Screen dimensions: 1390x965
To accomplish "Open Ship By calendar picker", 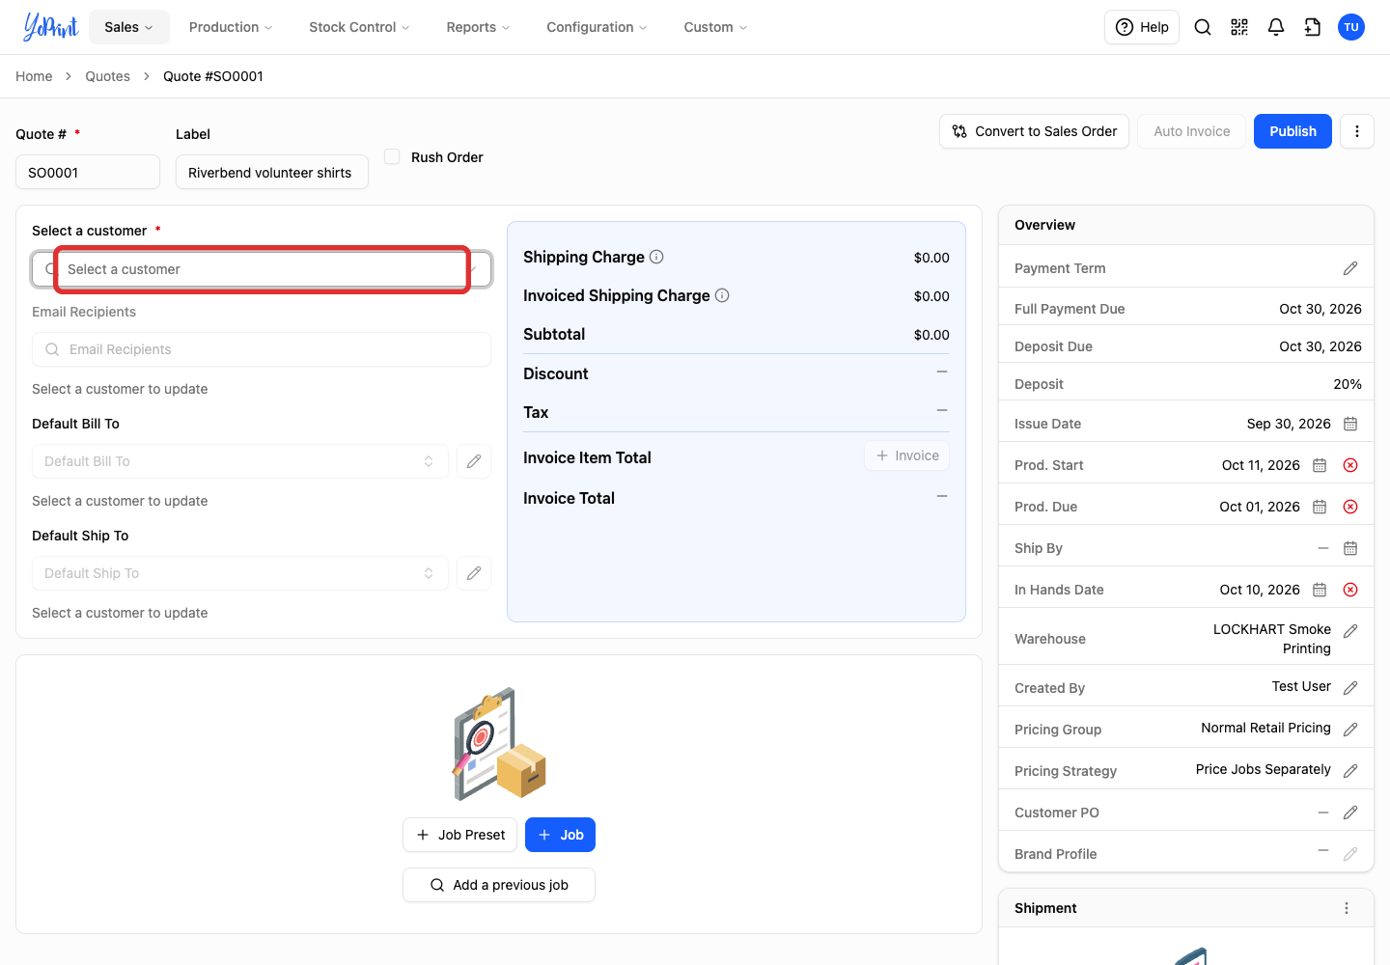I will [1350, 548].
